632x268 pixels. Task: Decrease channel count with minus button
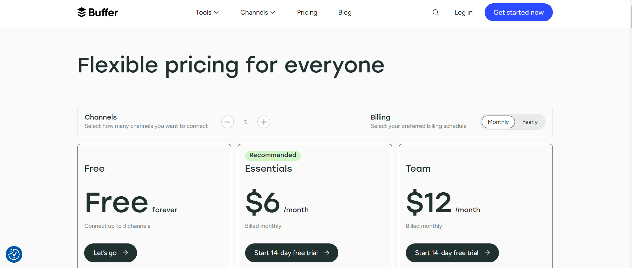click(228, 122)
